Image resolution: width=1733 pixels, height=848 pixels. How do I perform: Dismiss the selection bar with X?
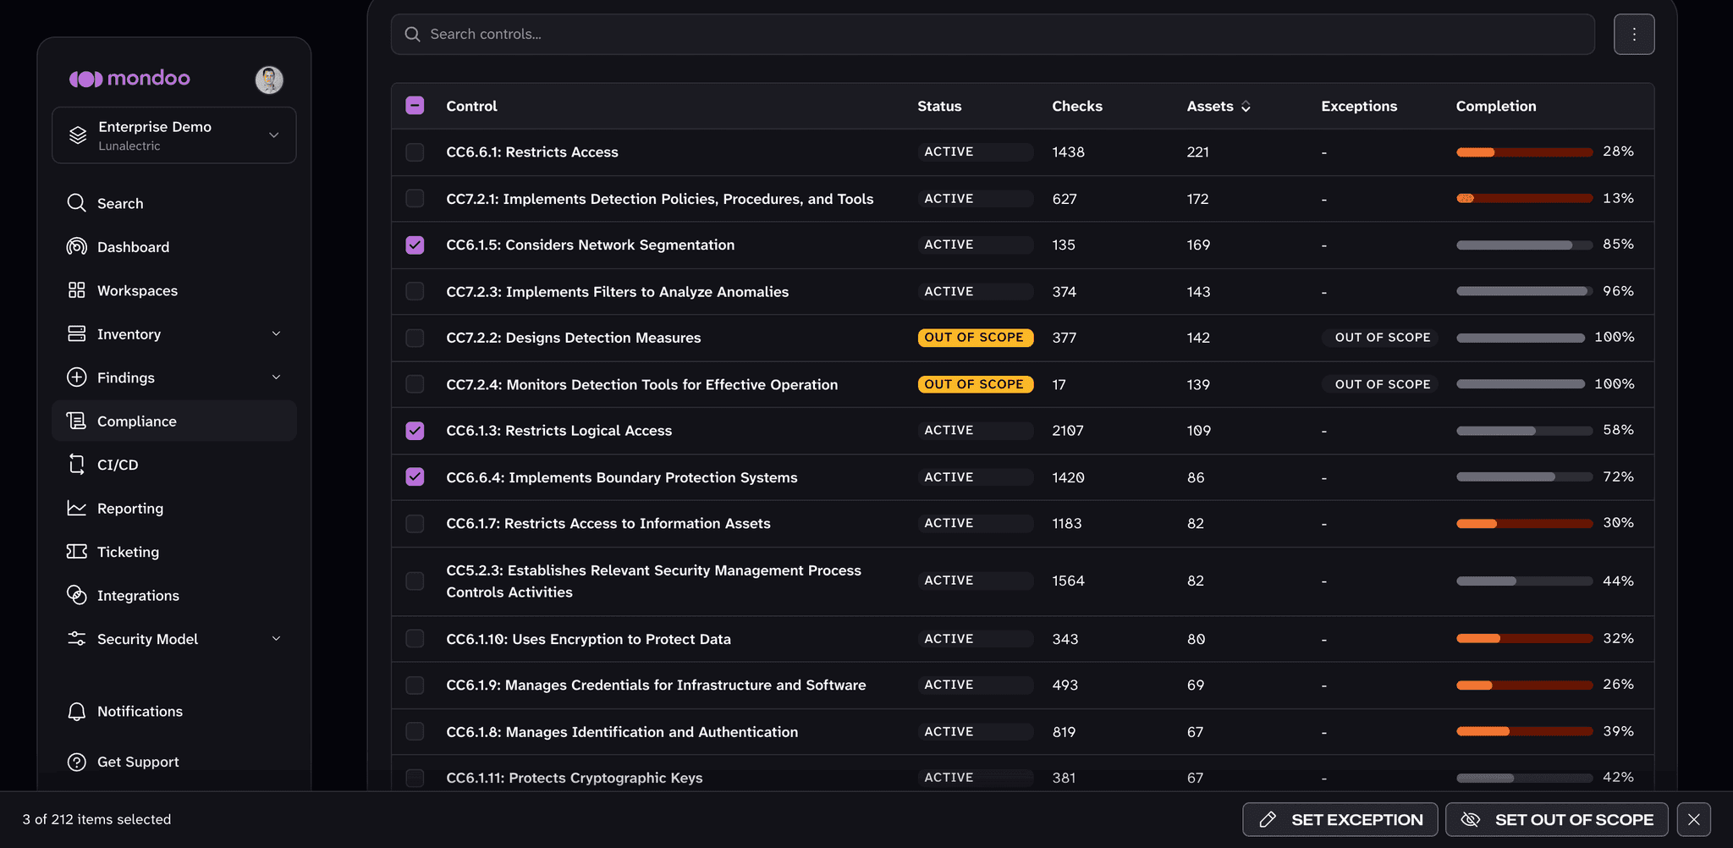point(1694,819)
